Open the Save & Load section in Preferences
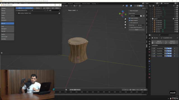Screen dimensions: 179x100 8,37
